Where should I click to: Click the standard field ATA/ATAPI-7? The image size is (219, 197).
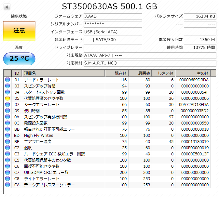(x=150, y=56)
